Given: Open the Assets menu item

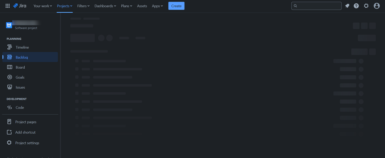Looking at the screenshot, I should pos(142,6).
